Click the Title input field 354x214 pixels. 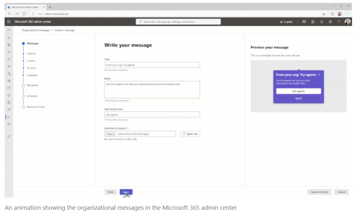[152, 65]
